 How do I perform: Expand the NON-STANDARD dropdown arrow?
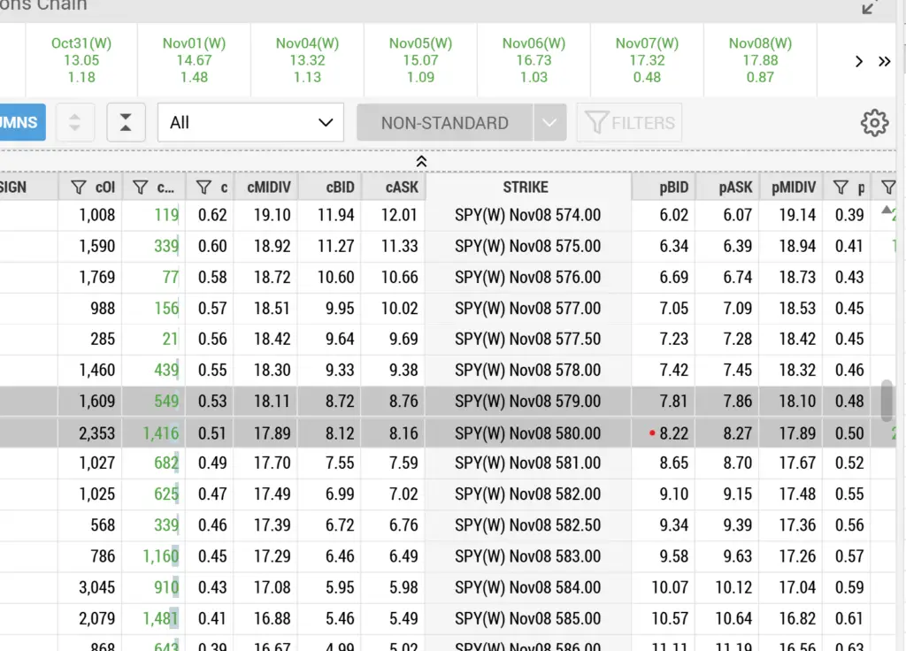549,122
